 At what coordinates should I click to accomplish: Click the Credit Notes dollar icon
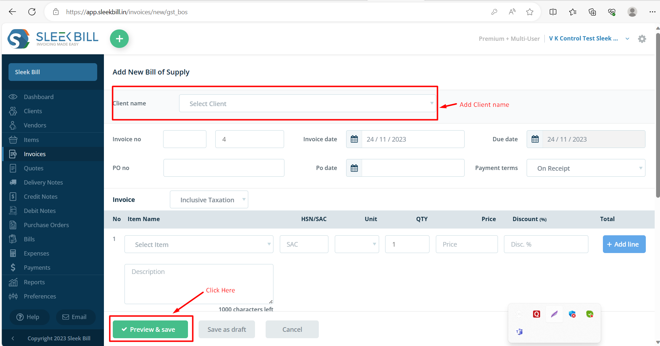pos(13,197)
